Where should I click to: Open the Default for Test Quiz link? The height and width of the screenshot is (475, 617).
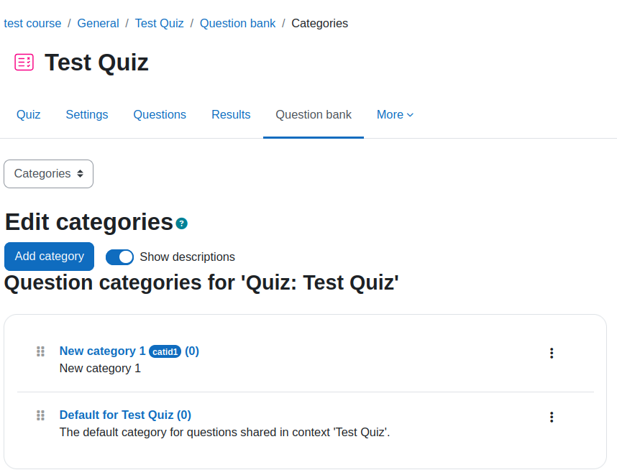(x=125, y=415)
